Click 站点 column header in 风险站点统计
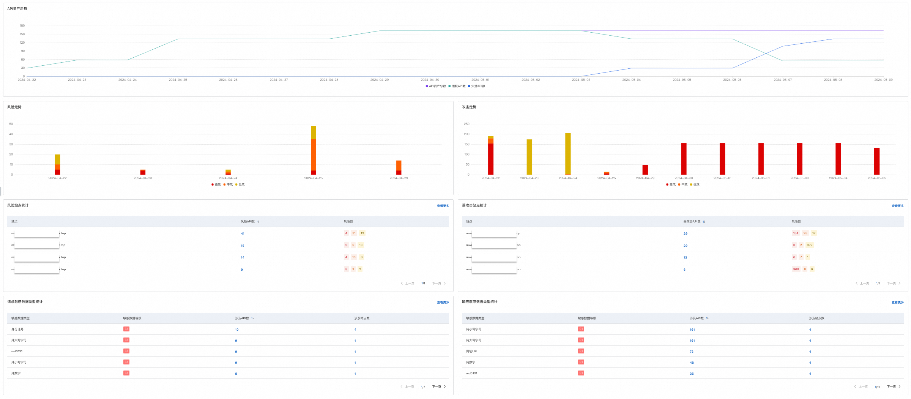The height and width of the screenshot is (399, 911). click(14, 222)
